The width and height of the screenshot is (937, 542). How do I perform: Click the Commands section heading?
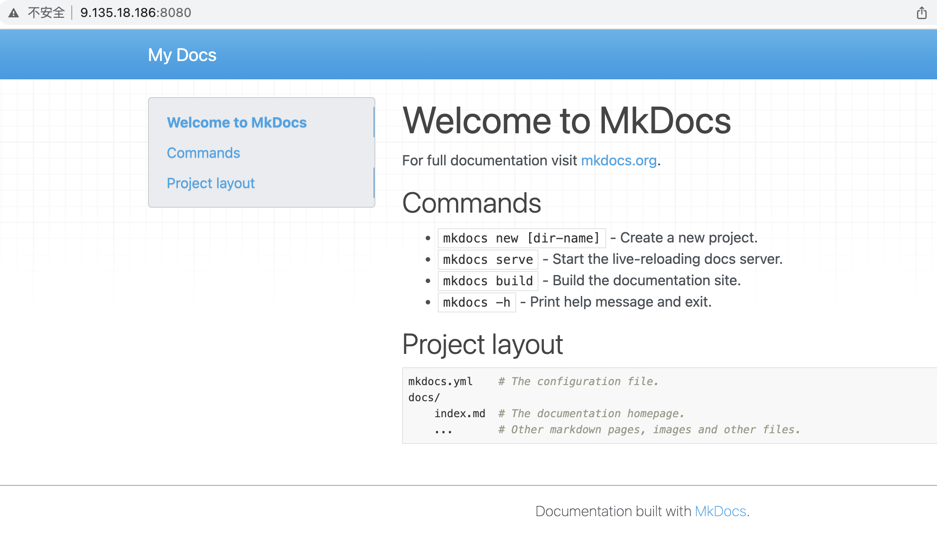(472, 203)
